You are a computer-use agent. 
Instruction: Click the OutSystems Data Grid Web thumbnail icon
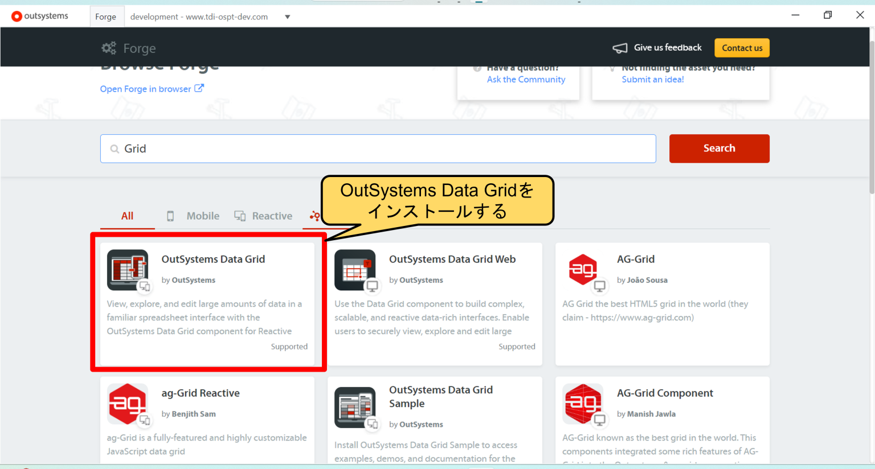coord(355,270)
